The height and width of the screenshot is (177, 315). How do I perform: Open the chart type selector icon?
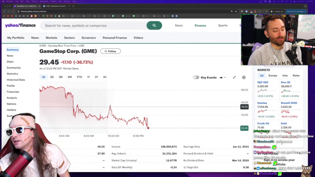222,78
